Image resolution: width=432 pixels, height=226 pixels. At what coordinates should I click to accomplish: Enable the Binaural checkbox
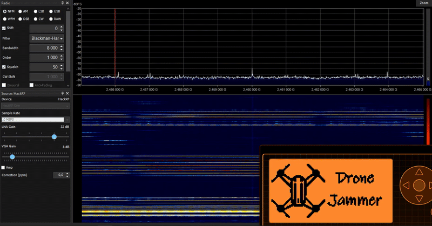tap(4, 85)
